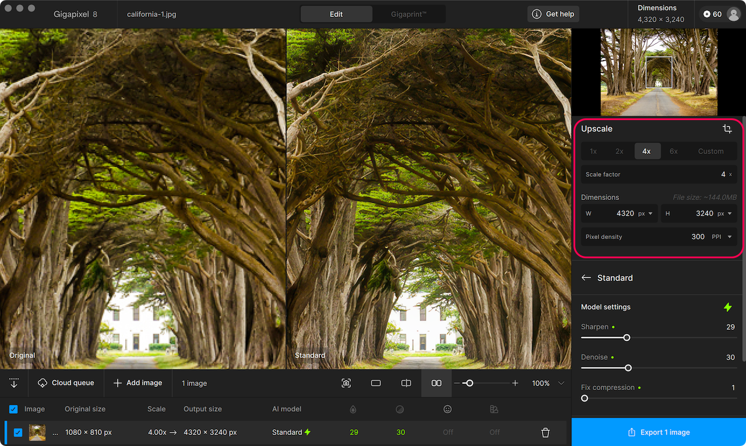
Task: Adjust the preview zoom slider
Action: tap(469, 383)
